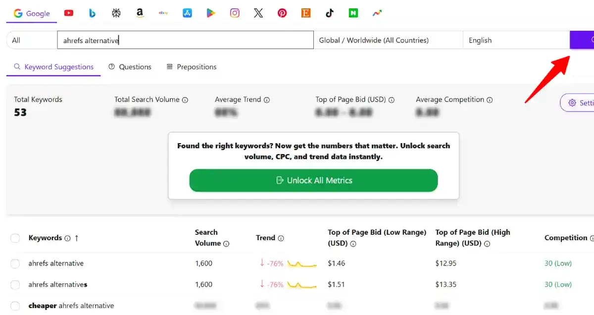
Task: Switch to the Prepositions tab
Action: tap(192, 67)
